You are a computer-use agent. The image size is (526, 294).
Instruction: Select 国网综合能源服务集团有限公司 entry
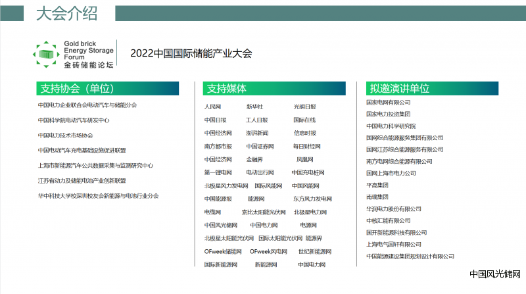(x=405, y=138)
